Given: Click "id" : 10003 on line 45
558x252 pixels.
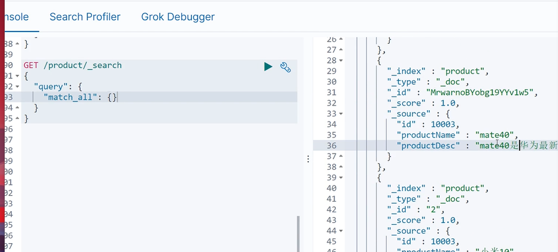Looking at the screenshot, I should (428, 242).
